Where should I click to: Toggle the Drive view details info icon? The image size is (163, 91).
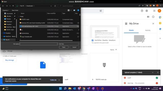tap(153, 17)
